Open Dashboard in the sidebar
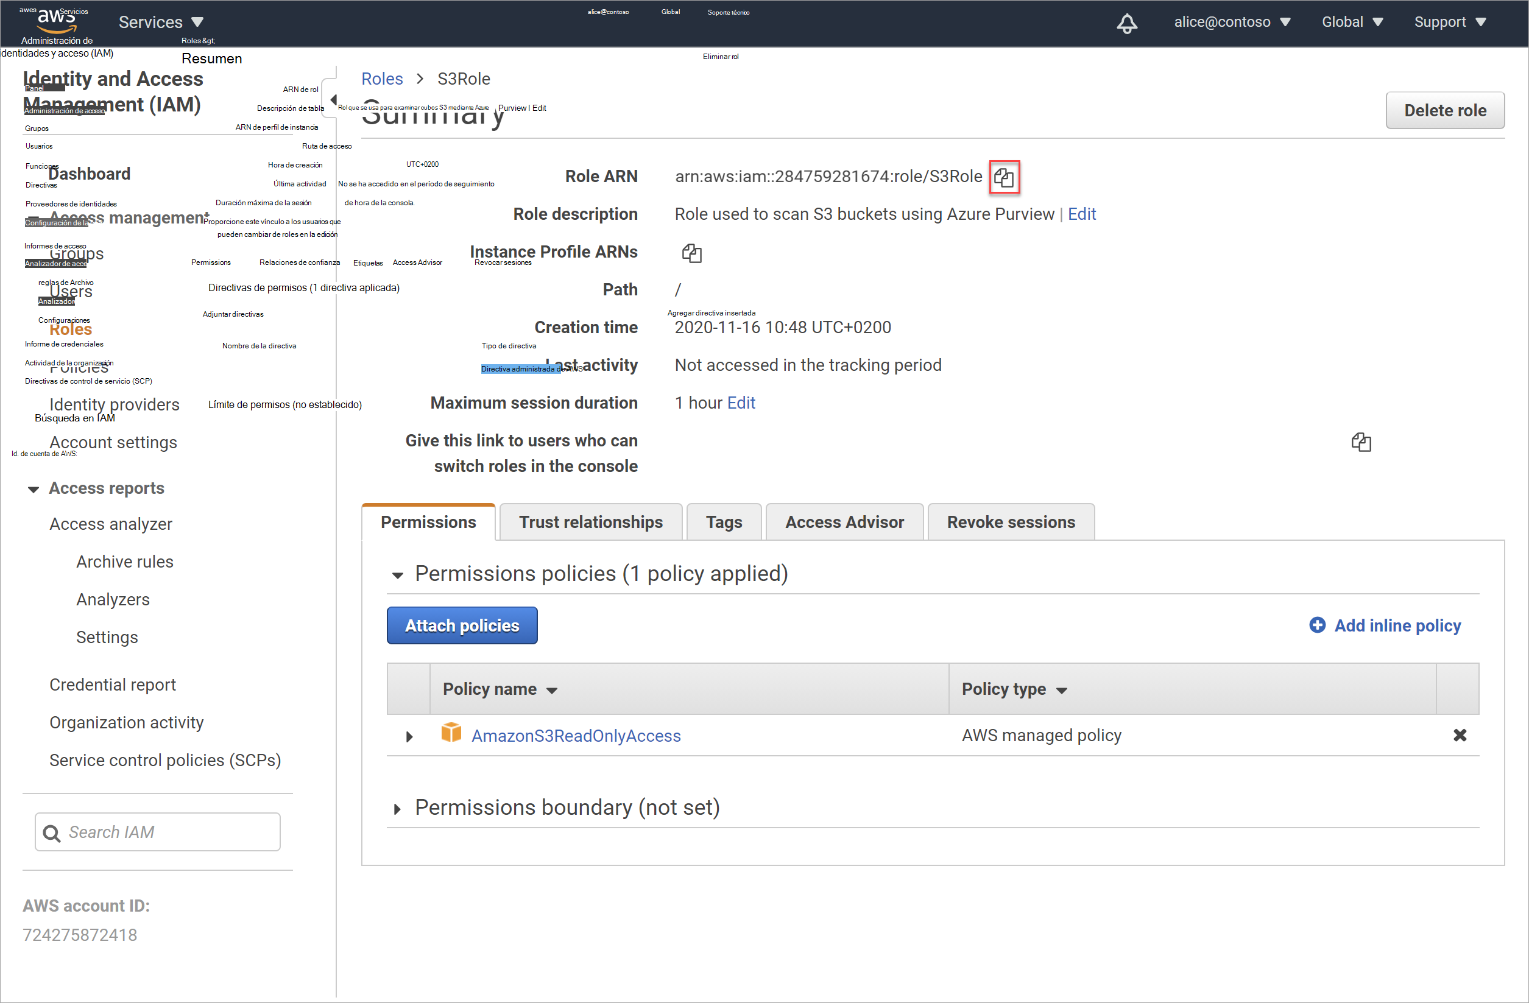 click(x=90, y=174)
